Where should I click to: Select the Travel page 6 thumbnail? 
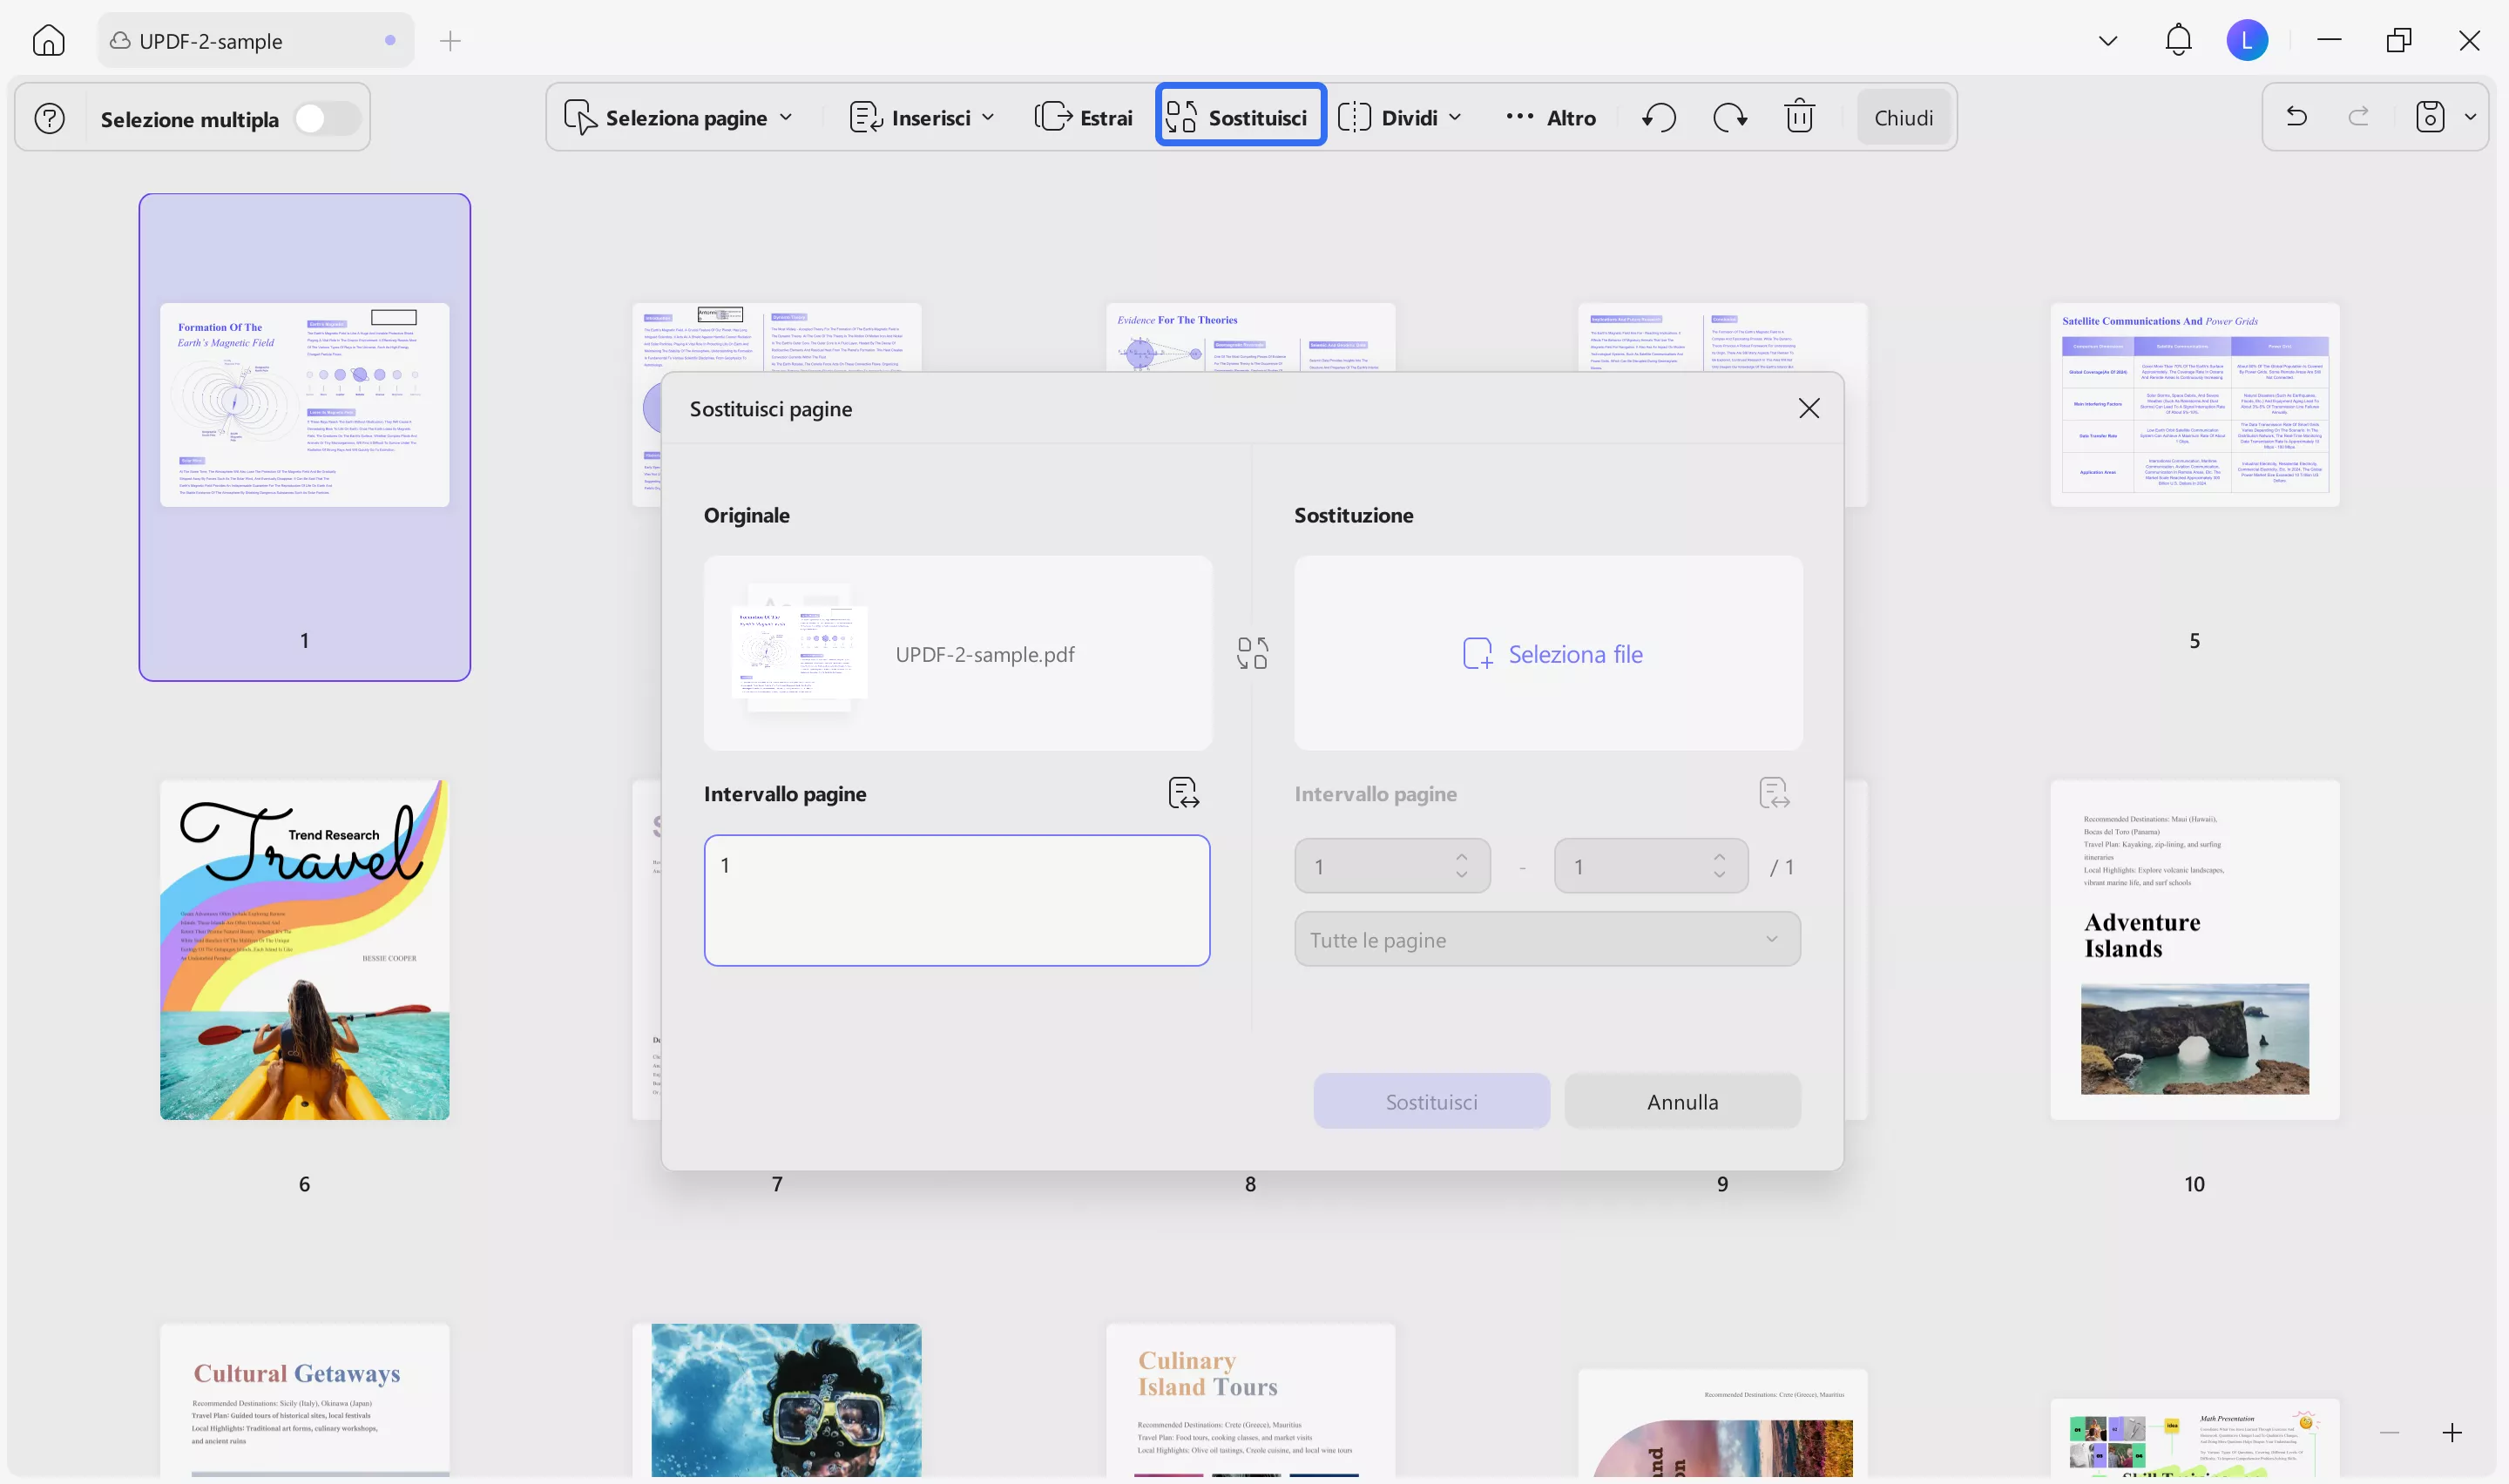click(304, 949)
